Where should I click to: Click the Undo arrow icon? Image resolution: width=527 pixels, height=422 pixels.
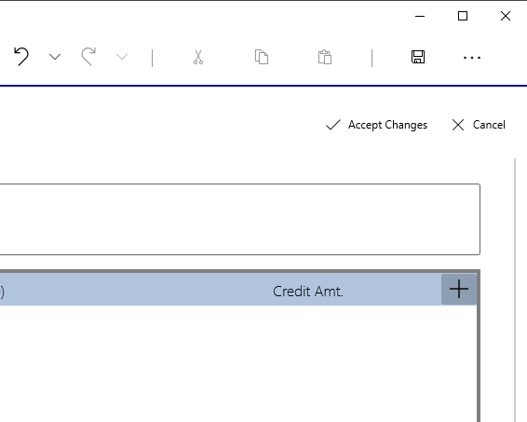point(21,57)
